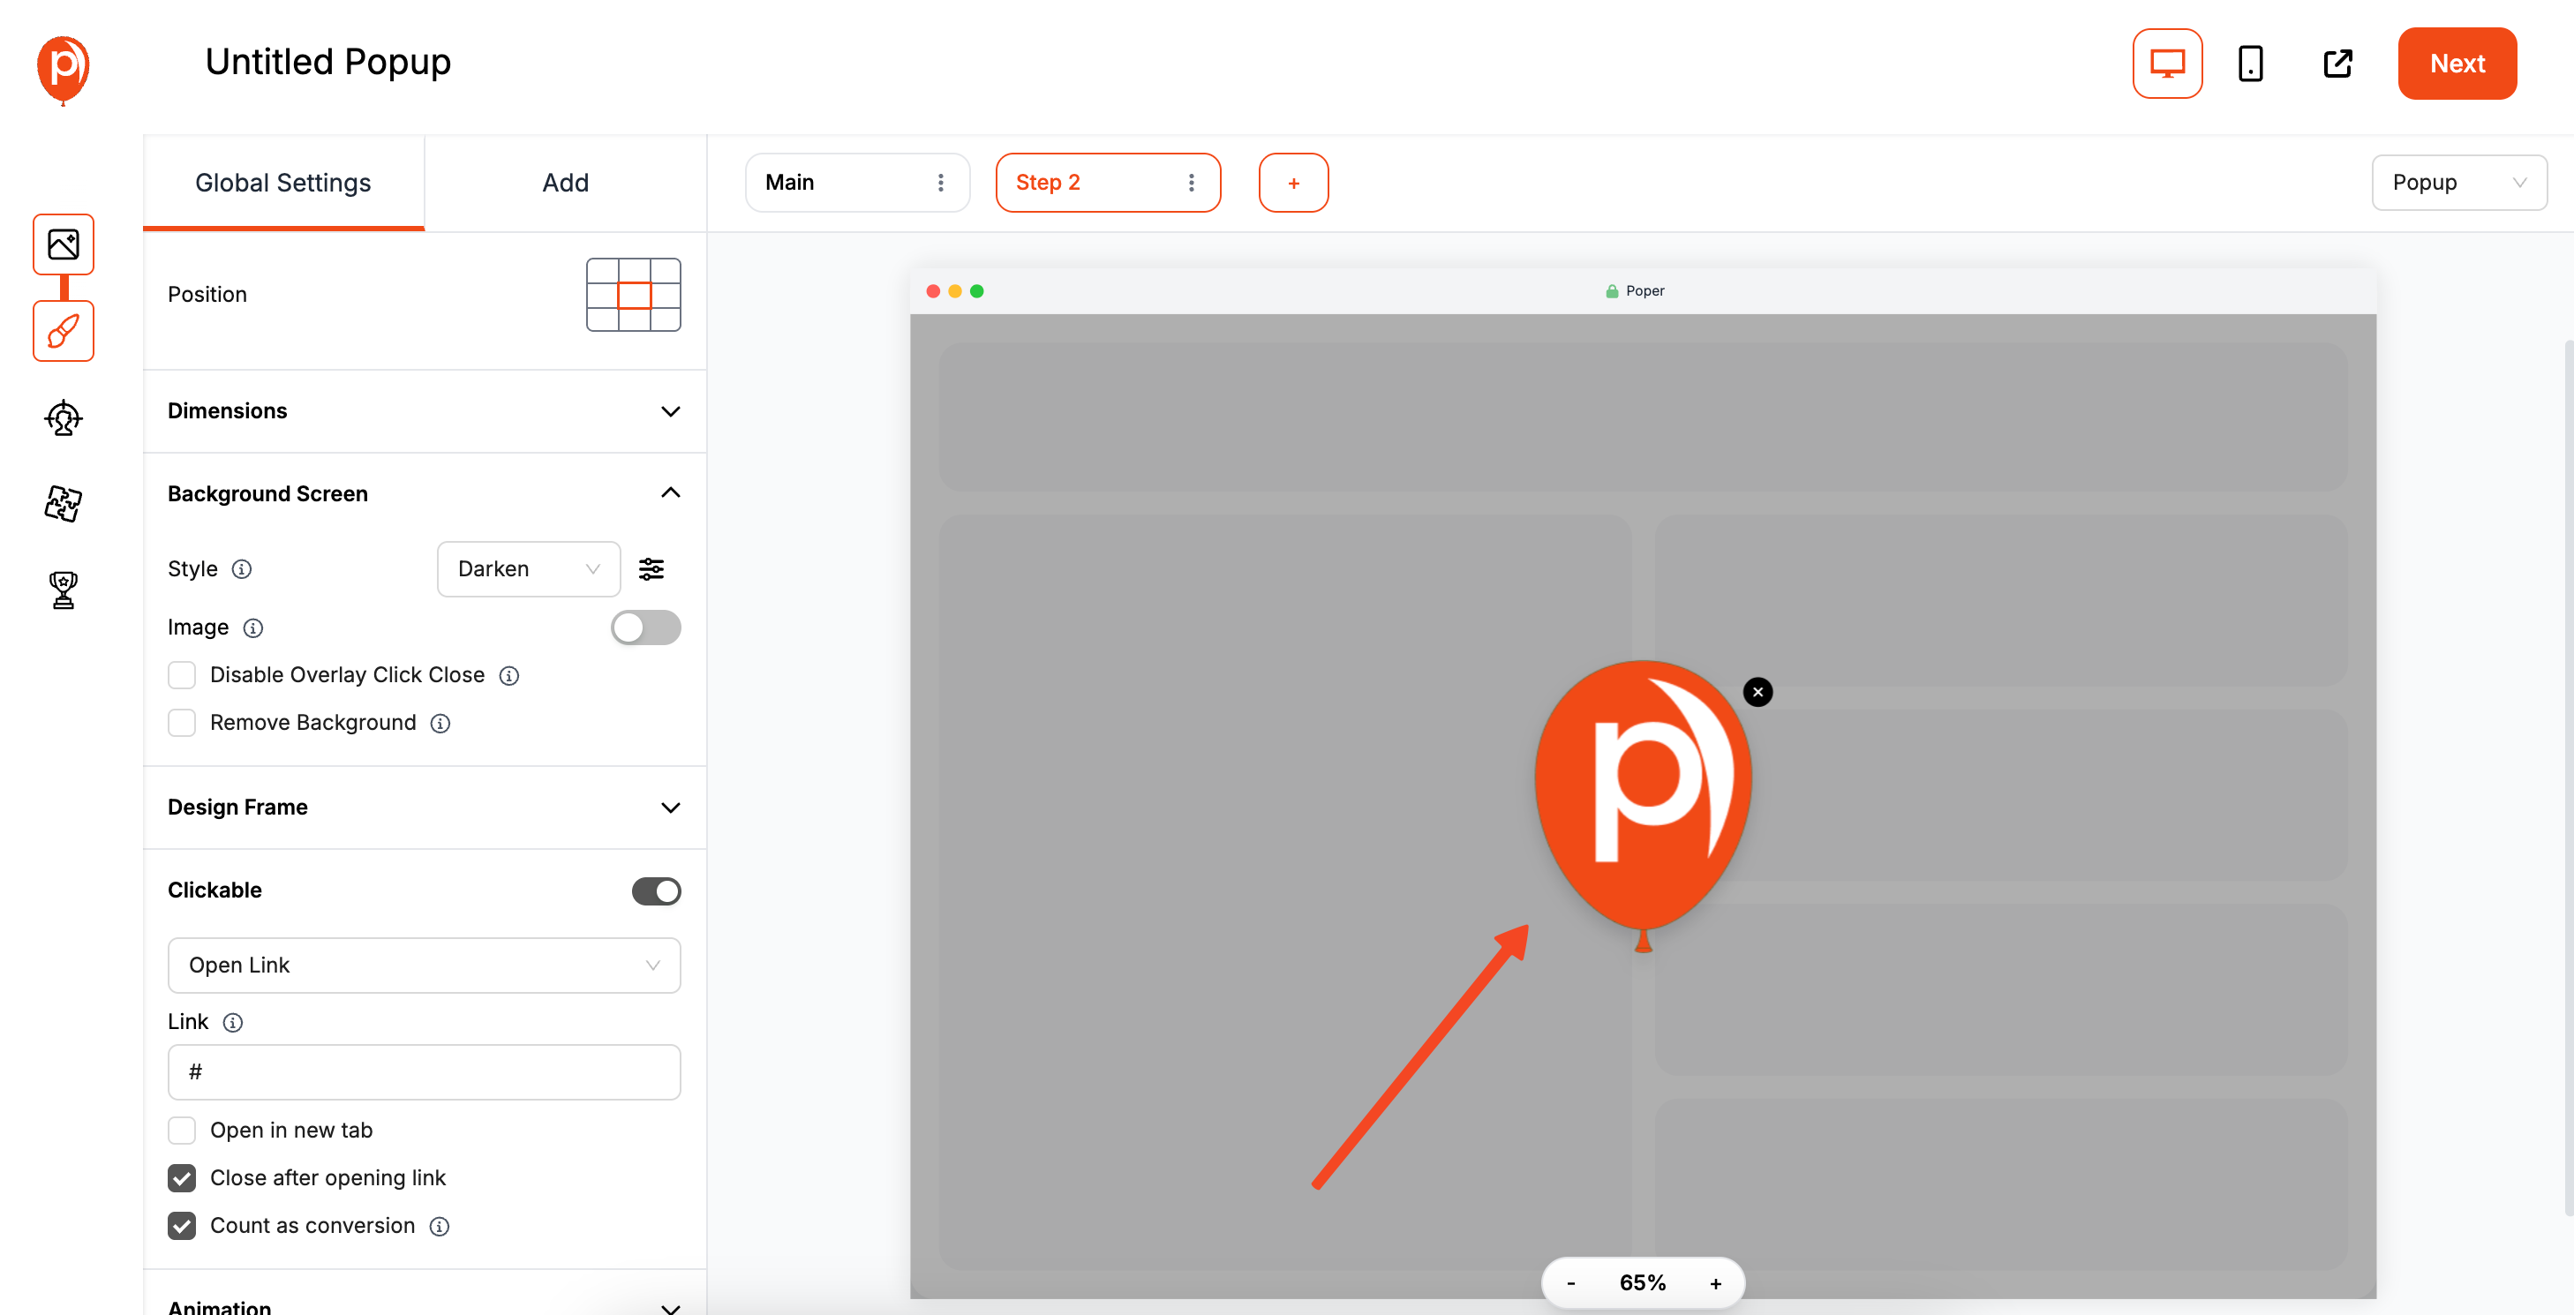
Task: Open Step 2 options menu
Action: coord(1191,183)
